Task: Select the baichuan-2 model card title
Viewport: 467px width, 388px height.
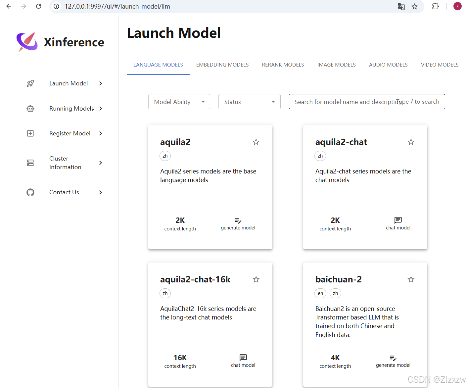Action: click(339, 279)
